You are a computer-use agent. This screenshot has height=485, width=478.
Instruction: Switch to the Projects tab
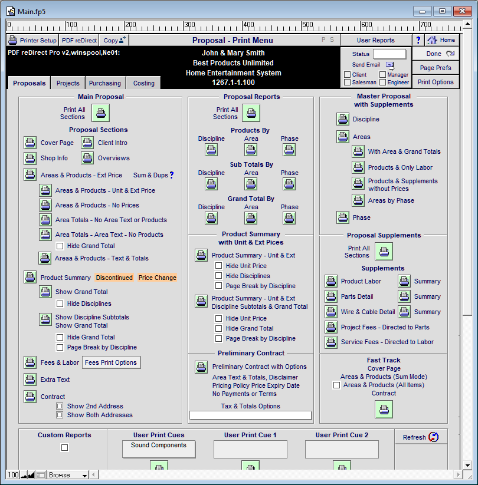(68, 83)
